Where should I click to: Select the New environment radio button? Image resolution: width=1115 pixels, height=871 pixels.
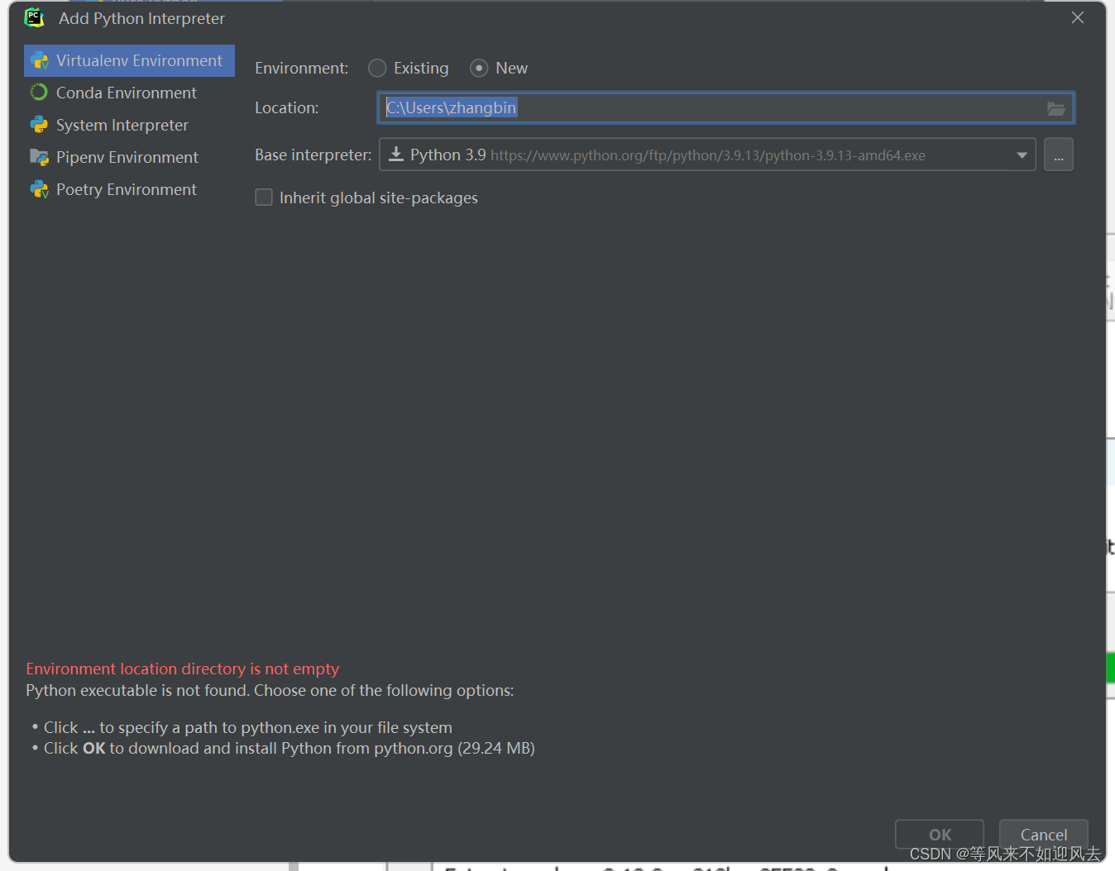[479, 68]
